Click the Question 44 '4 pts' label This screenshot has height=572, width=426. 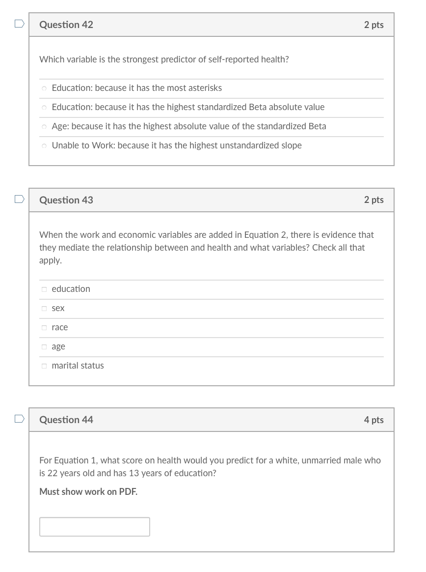373,420
